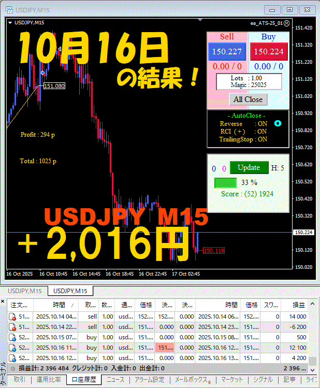
Task: Click the white trade arrow marker near 151.080 line
Action: click(x=43, y=73)
